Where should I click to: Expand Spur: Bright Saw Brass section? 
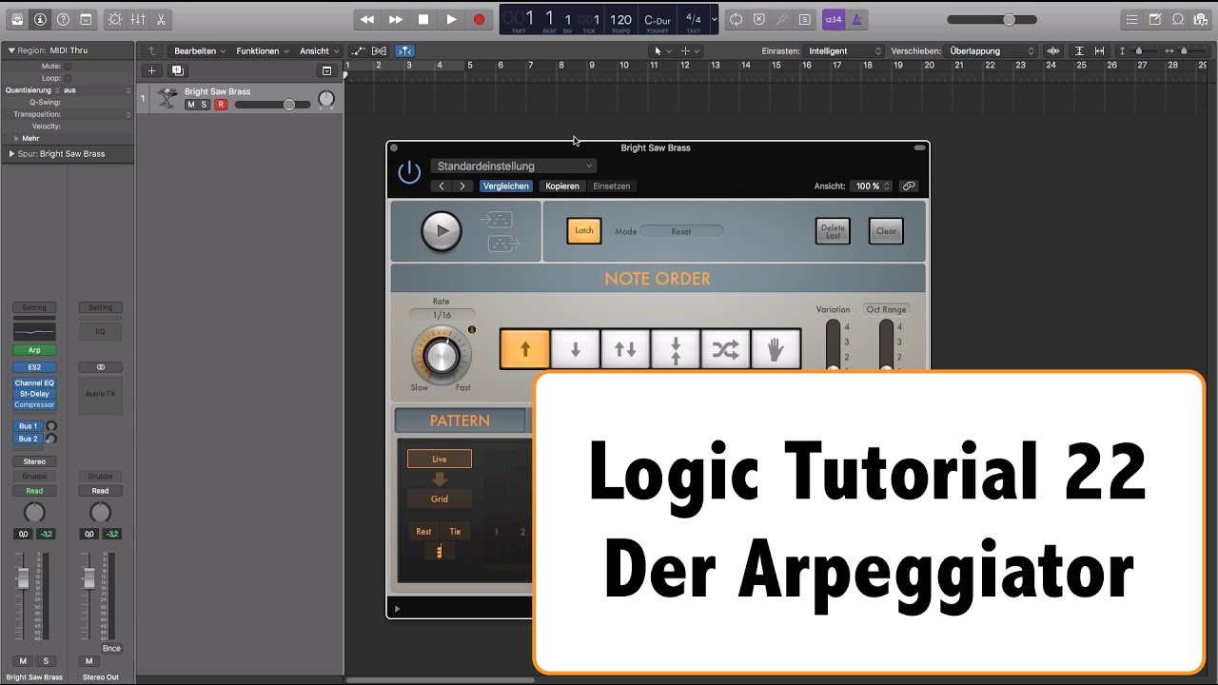pos(11,153)
